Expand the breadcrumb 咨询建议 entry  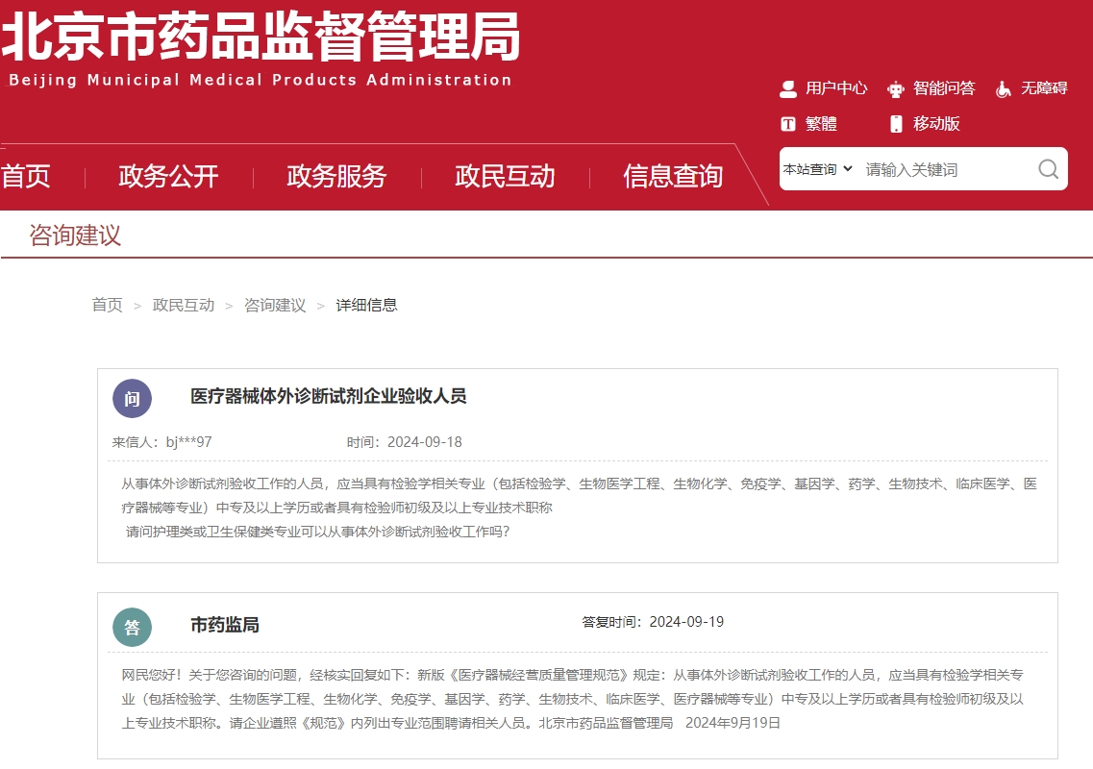[x=273, y=306]
